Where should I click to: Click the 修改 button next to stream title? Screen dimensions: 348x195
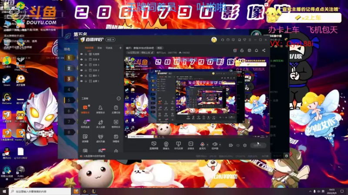click(160, 48)
